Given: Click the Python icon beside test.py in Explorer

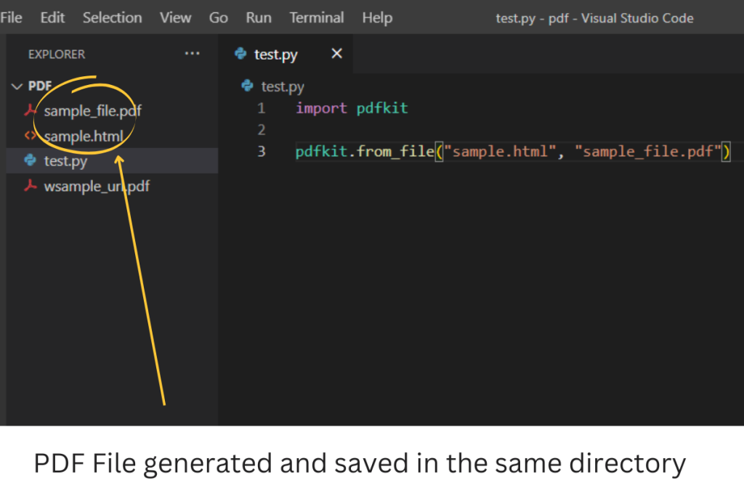Looking at the screenshot, I should 31,160.
